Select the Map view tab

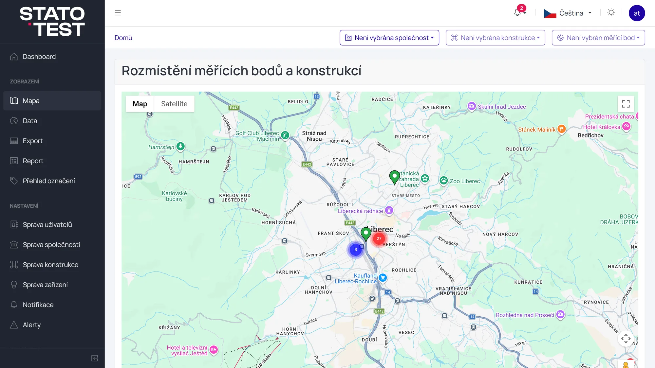[x=140, y=104]
